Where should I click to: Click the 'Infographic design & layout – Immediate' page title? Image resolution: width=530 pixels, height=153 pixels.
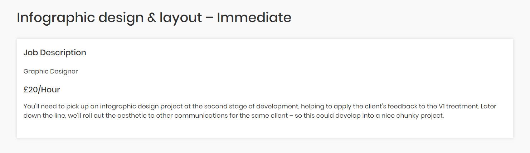pyautogui.click(x=154, y=18)
